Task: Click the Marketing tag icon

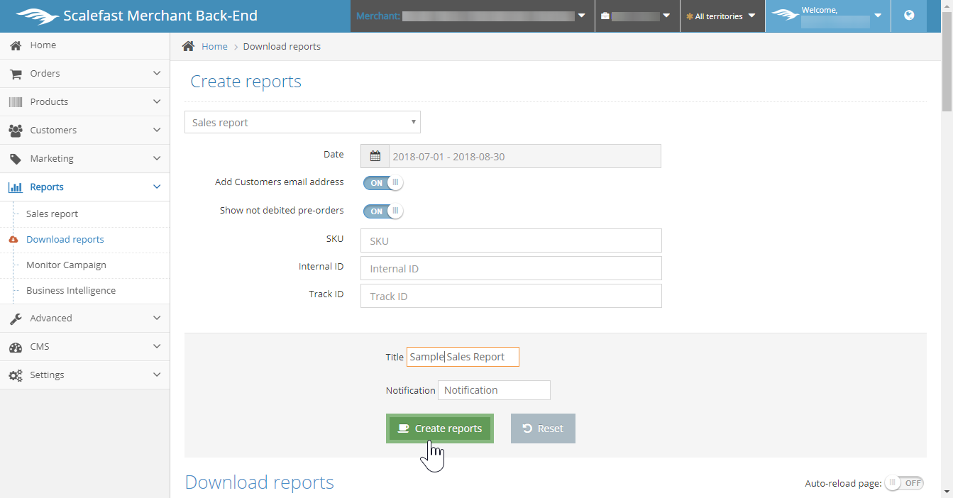Action: [x=15, y=159]
